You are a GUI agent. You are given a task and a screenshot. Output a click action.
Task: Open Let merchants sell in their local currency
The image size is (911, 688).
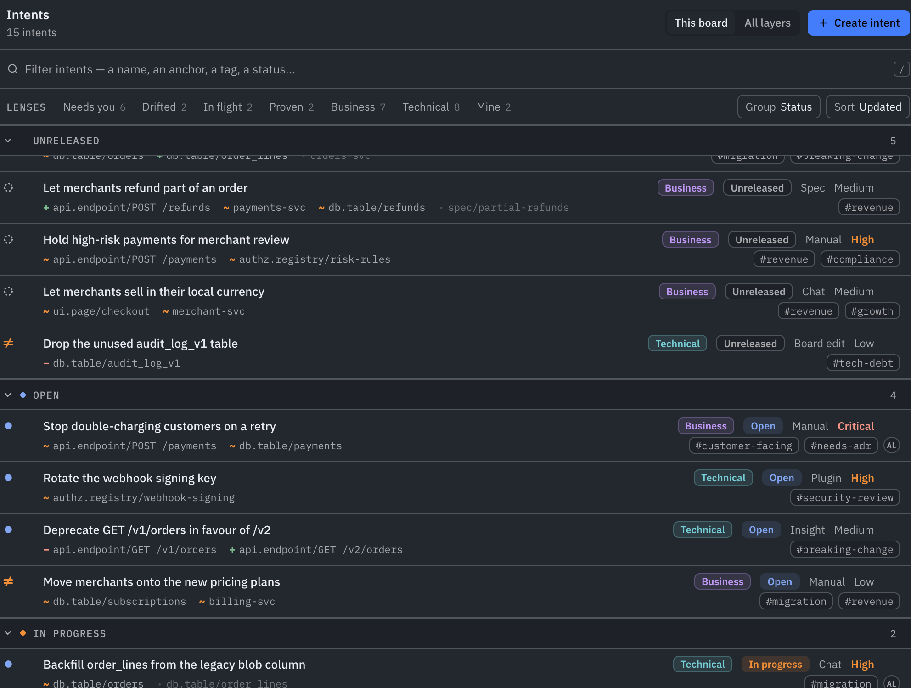pyautogui.click(x=154, y=292)
